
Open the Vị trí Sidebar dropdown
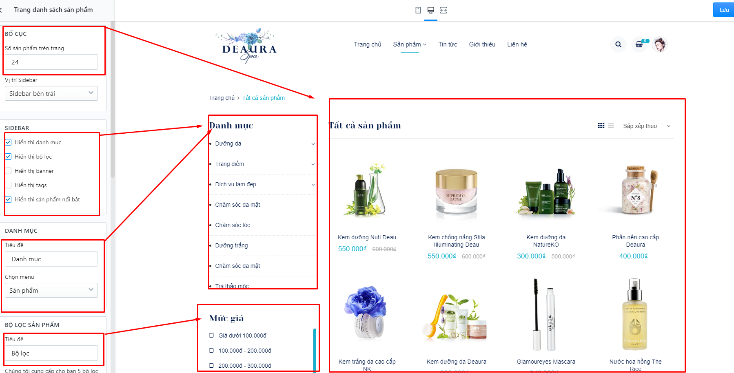coord(51,93)
